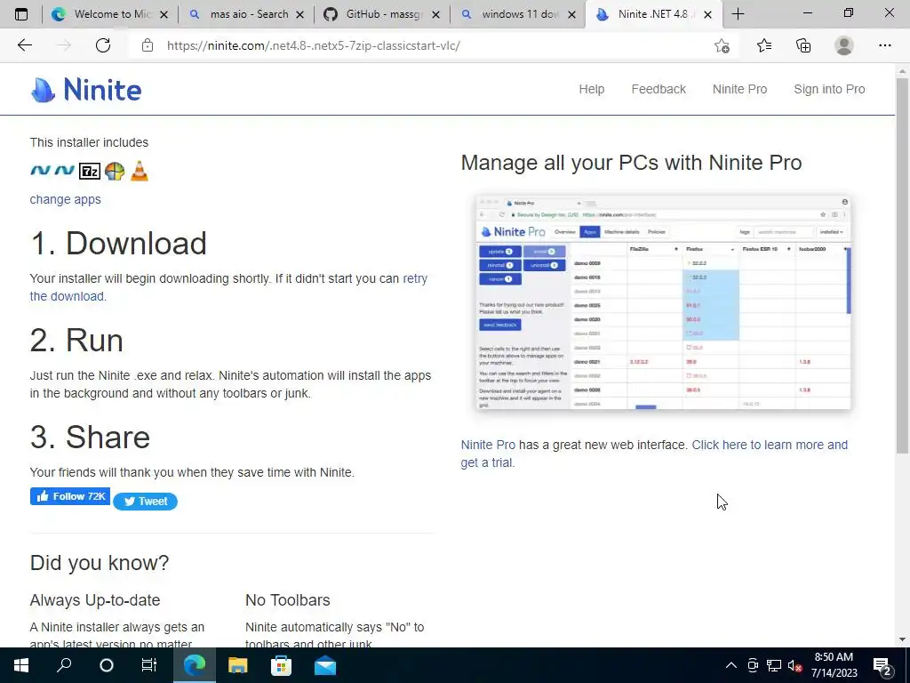Viewport: 910px width, 683px height.
Task: Click the 7-Zip icon in the installer list
Action: tap(90, 171)
